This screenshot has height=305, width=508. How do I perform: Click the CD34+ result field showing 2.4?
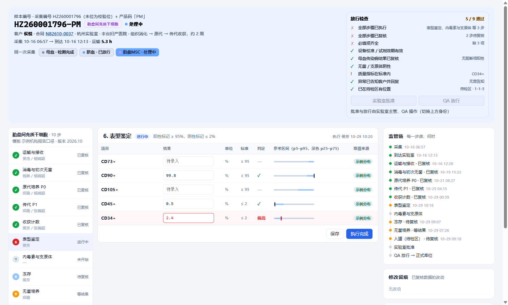(188, 218)
